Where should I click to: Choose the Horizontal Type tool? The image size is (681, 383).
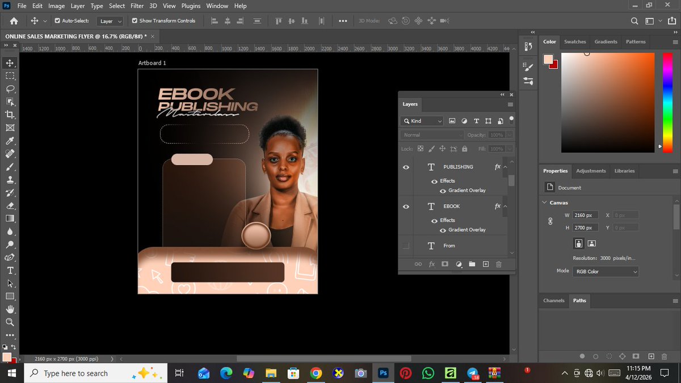(x=10, y=270)
